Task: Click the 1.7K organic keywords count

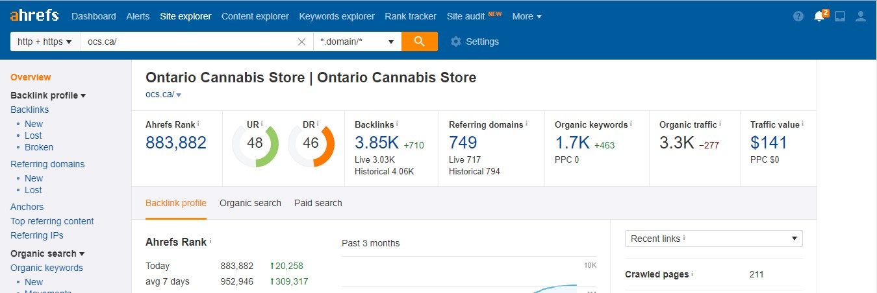Action: [x=572, y=143]
